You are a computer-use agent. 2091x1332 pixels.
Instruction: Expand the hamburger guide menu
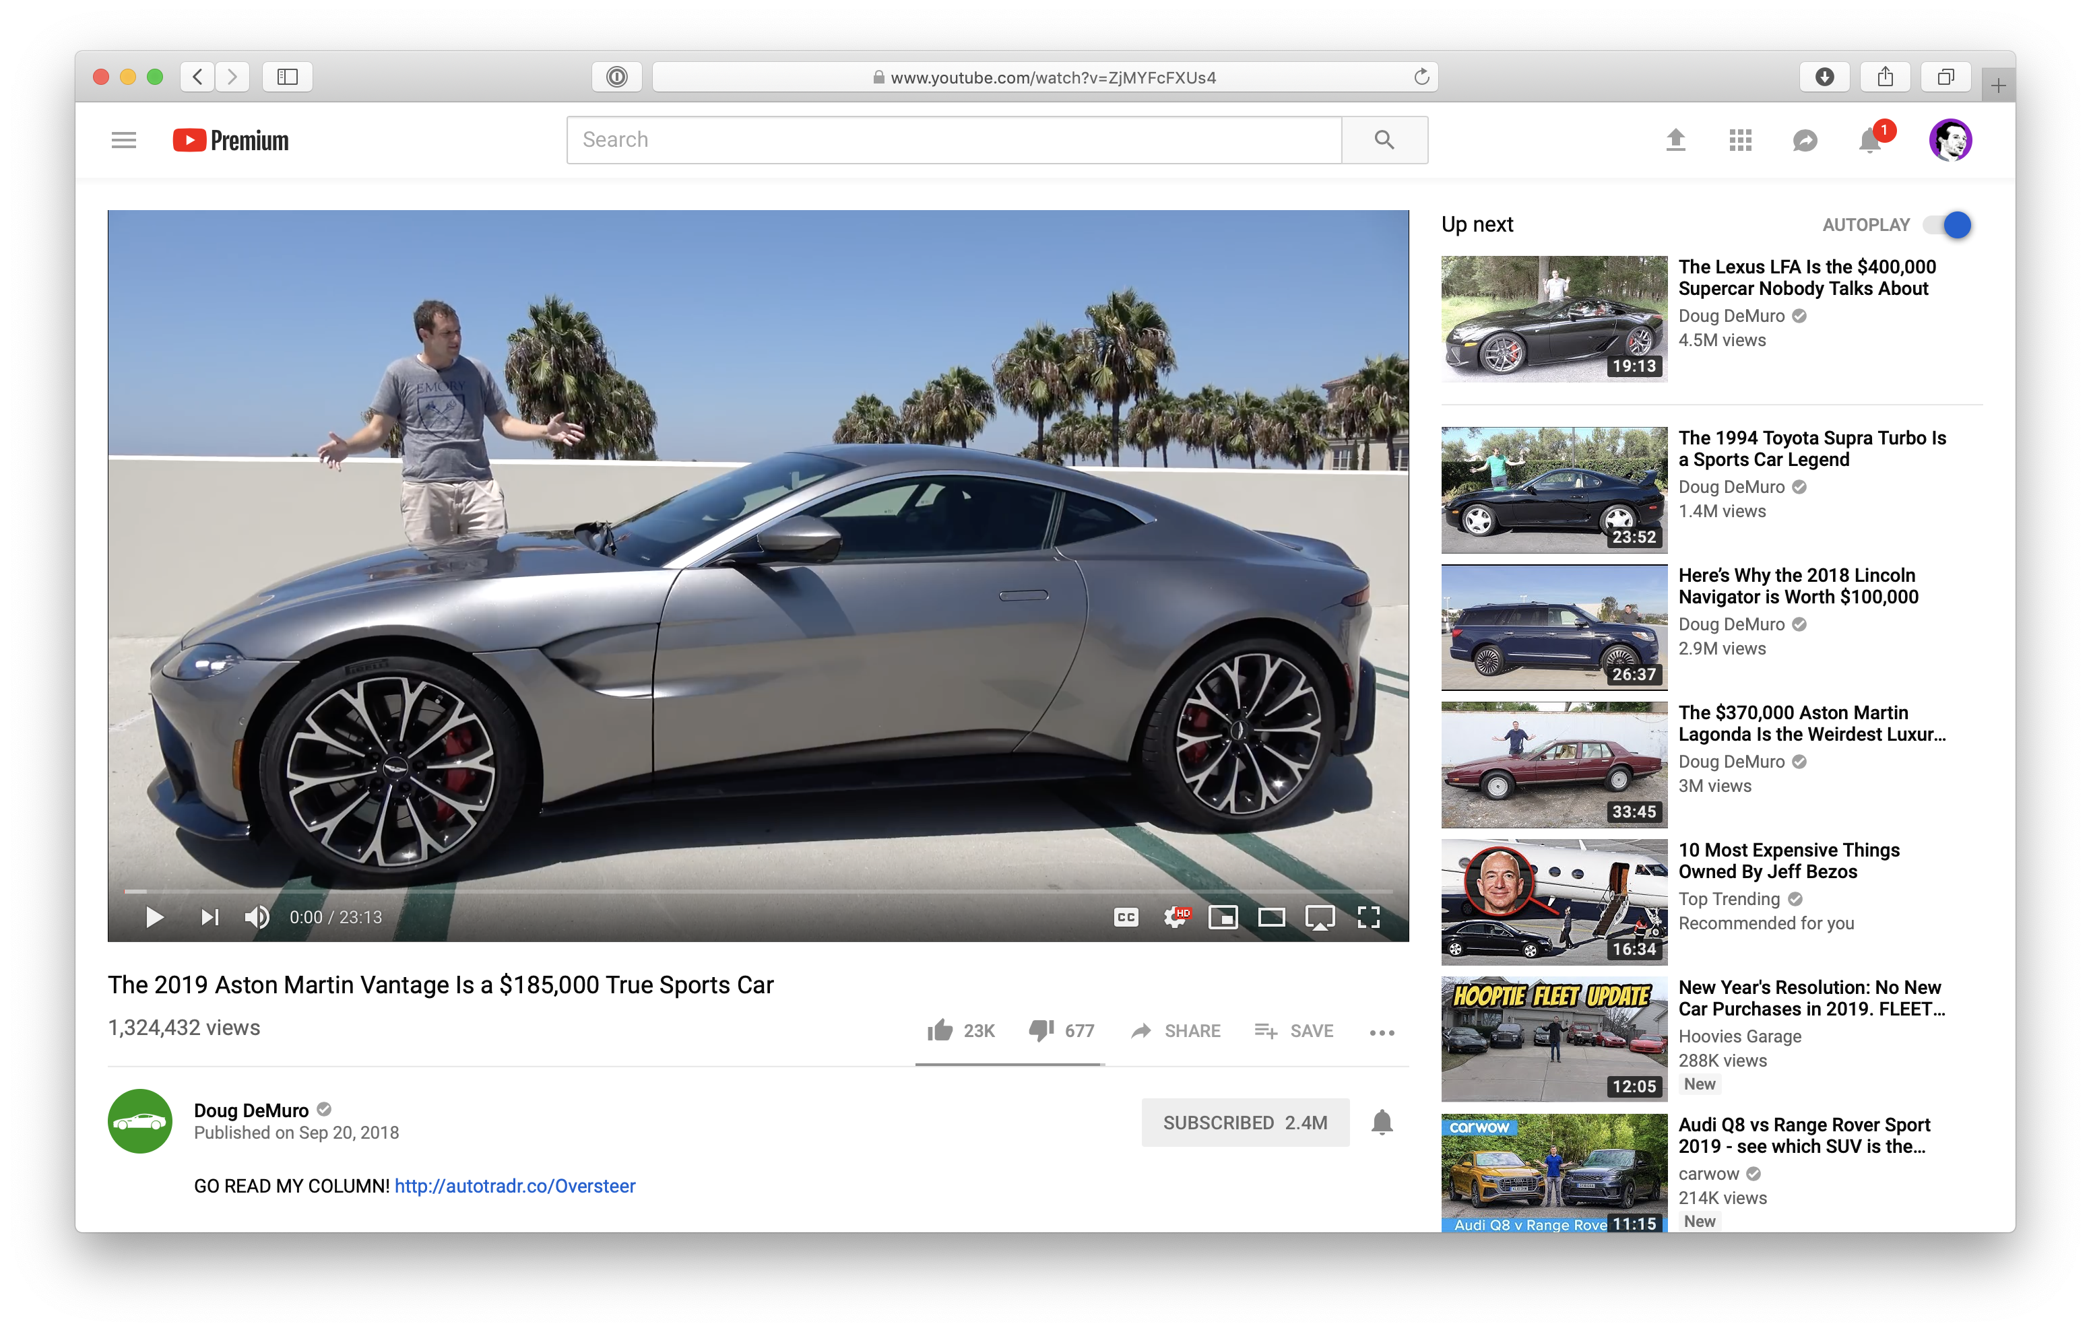(124, 140)
